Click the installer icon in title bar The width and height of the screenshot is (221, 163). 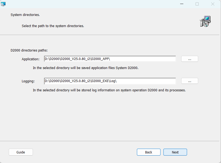click(3, 4)
